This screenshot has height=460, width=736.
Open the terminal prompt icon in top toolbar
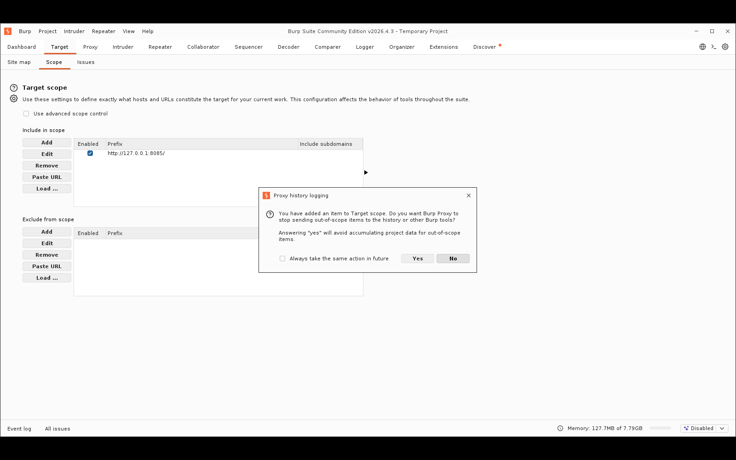point(714,47)
